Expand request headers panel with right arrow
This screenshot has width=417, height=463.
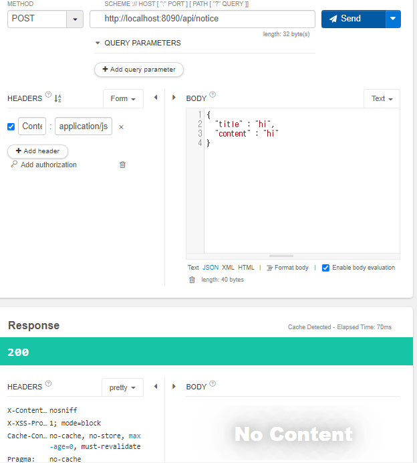pos(174,98)
